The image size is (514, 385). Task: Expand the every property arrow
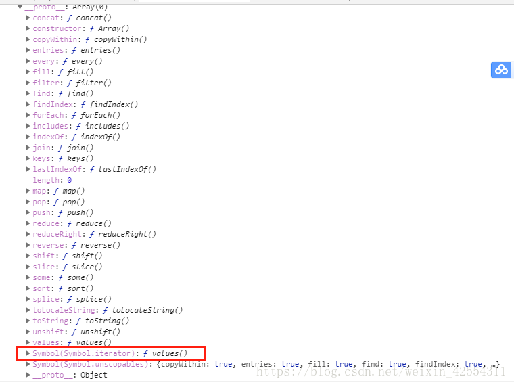(28, 61)
